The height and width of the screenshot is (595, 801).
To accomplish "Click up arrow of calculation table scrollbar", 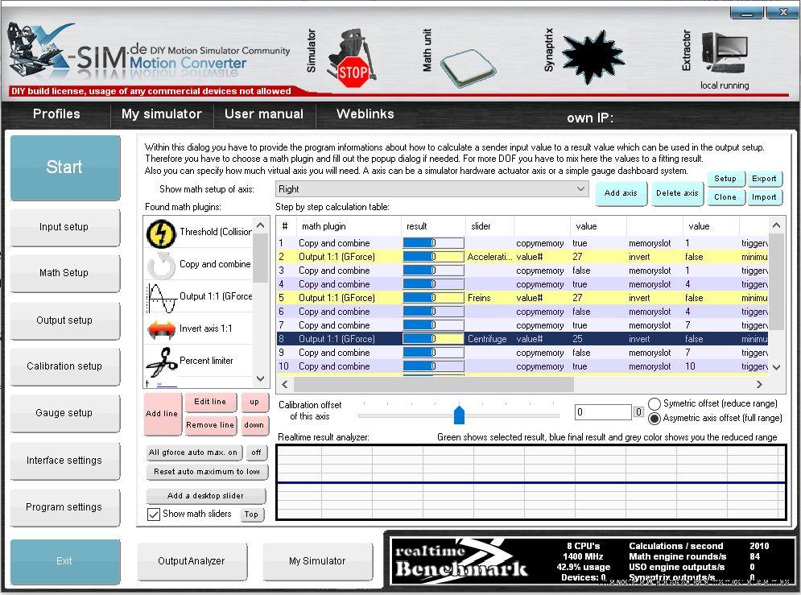I will pyautogui.click(x=776, y=225).
